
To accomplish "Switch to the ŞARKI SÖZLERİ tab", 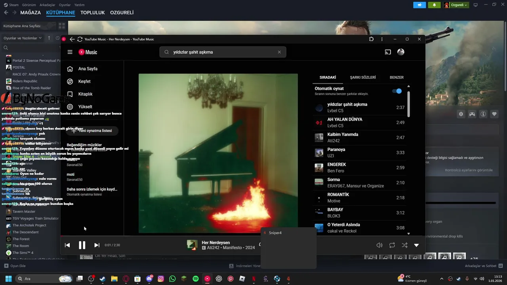I will pos(363,78).
